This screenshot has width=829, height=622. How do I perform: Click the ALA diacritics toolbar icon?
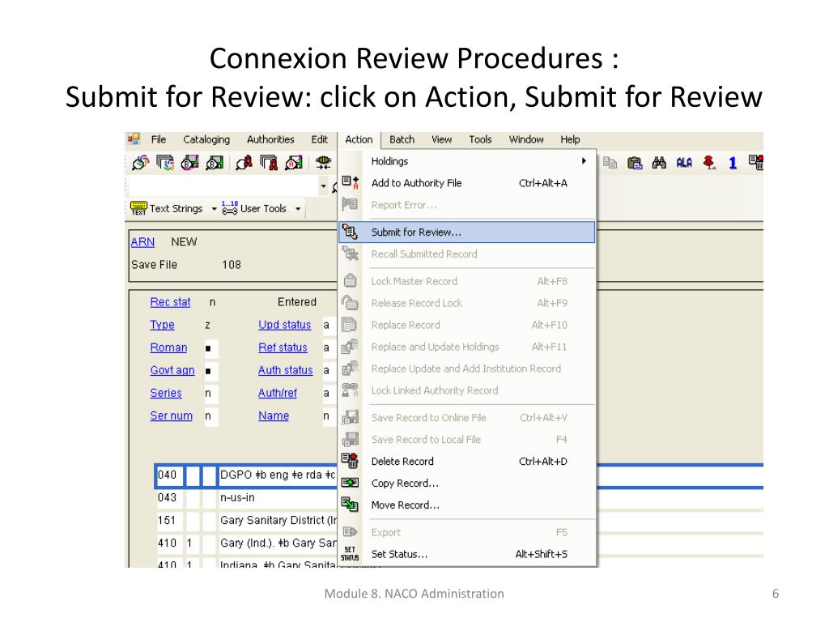(683, 163)
